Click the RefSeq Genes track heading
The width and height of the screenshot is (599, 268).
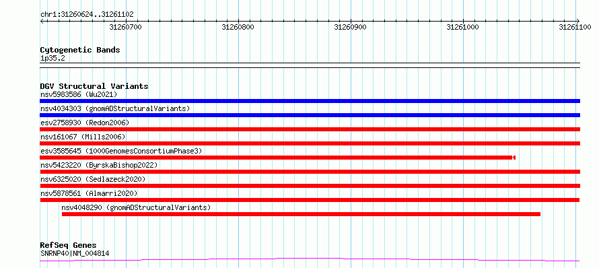pyautogui.click(x=68, y=246)
